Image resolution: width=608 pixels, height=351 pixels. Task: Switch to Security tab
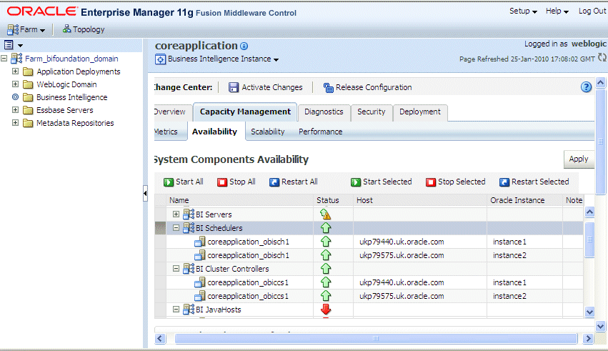pyautogui.click(x=372, y=112)
